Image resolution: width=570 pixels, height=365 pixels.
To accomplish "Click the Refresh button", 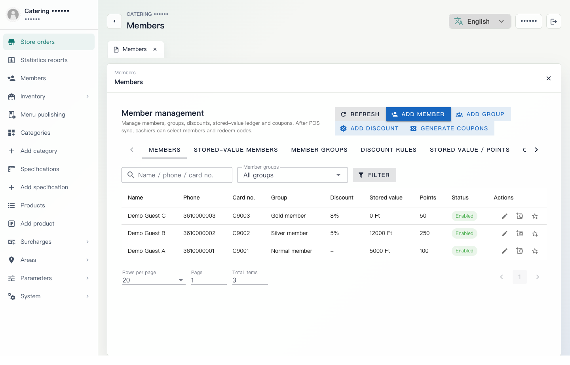I will point(360,114).
